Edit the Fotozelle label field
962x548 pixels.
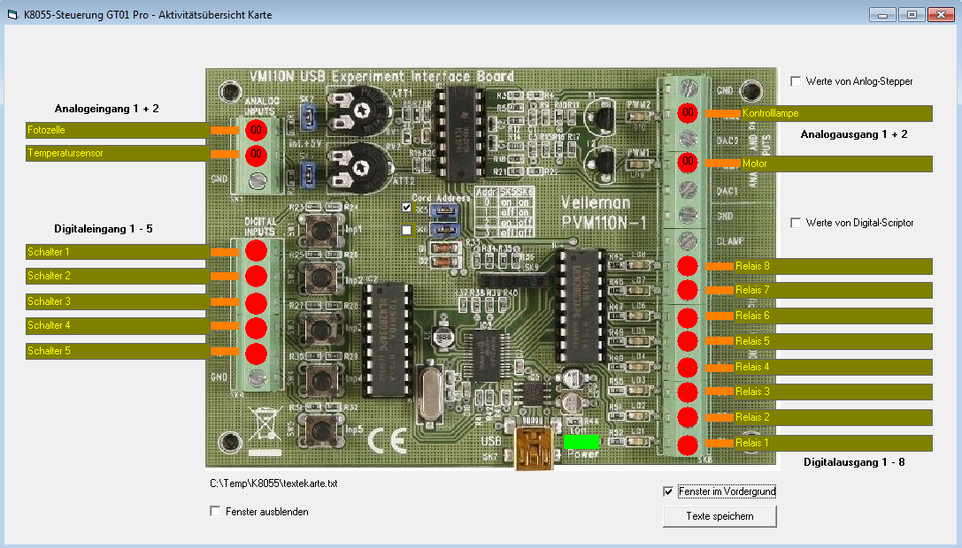[118, 130]
